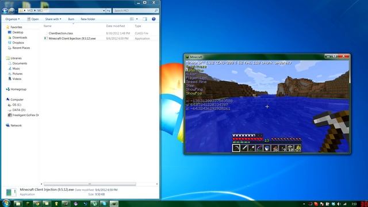Open the Organize menu
The height and width of the screenshot is (207, 368).
point(13,19)
